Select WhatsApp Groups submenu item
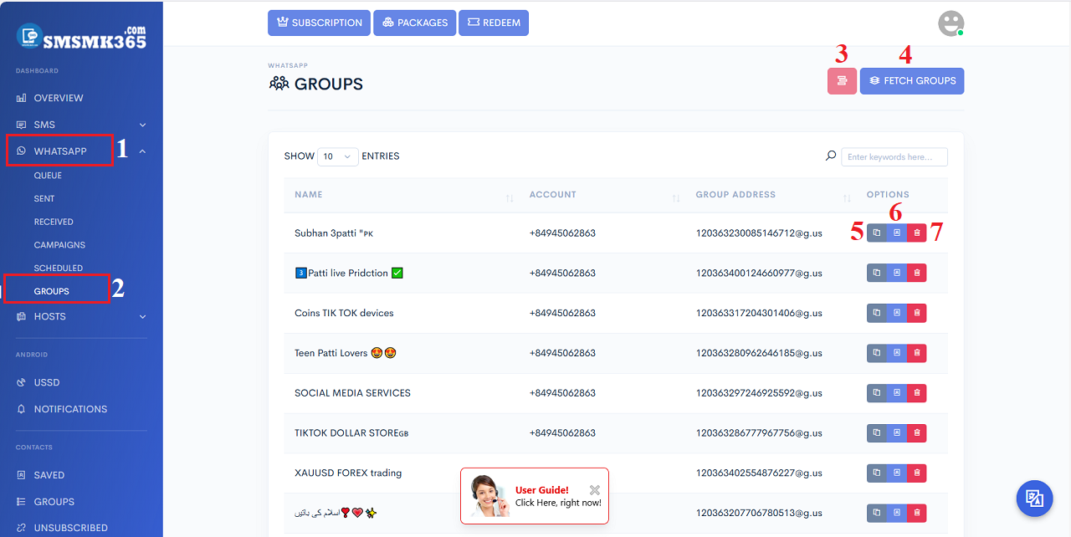 52,291
